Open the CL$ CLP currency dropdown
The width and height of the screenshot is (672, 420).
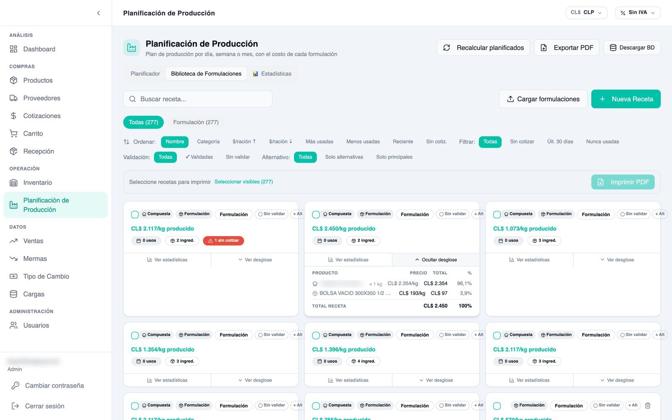click(x=586, y=13)
